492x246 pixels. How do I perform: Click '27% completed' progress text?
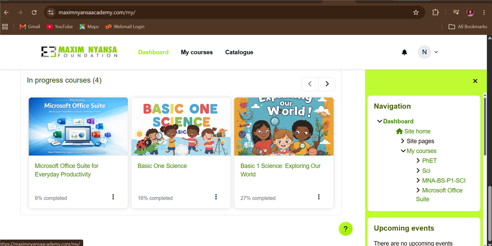(x=258, y=198)
